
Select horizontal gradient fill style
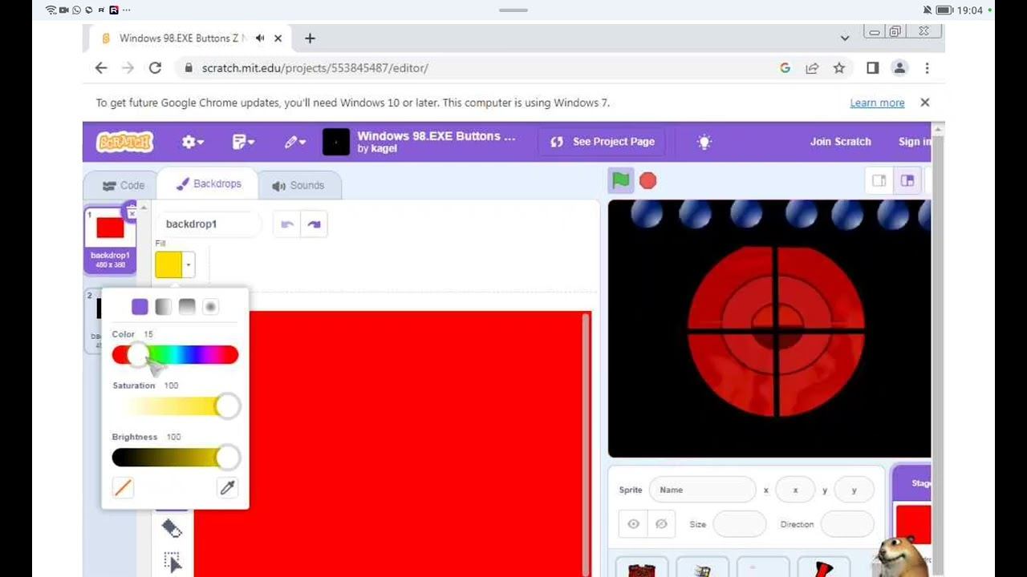tap(163, 307)
